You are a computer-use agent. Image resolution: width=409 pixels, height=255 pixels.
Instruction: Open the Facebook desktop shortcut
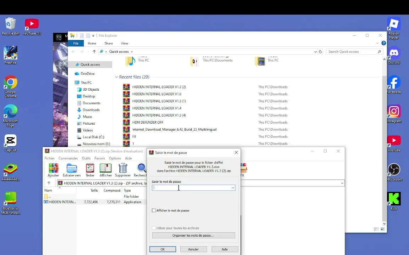click(x=394, y=84)
